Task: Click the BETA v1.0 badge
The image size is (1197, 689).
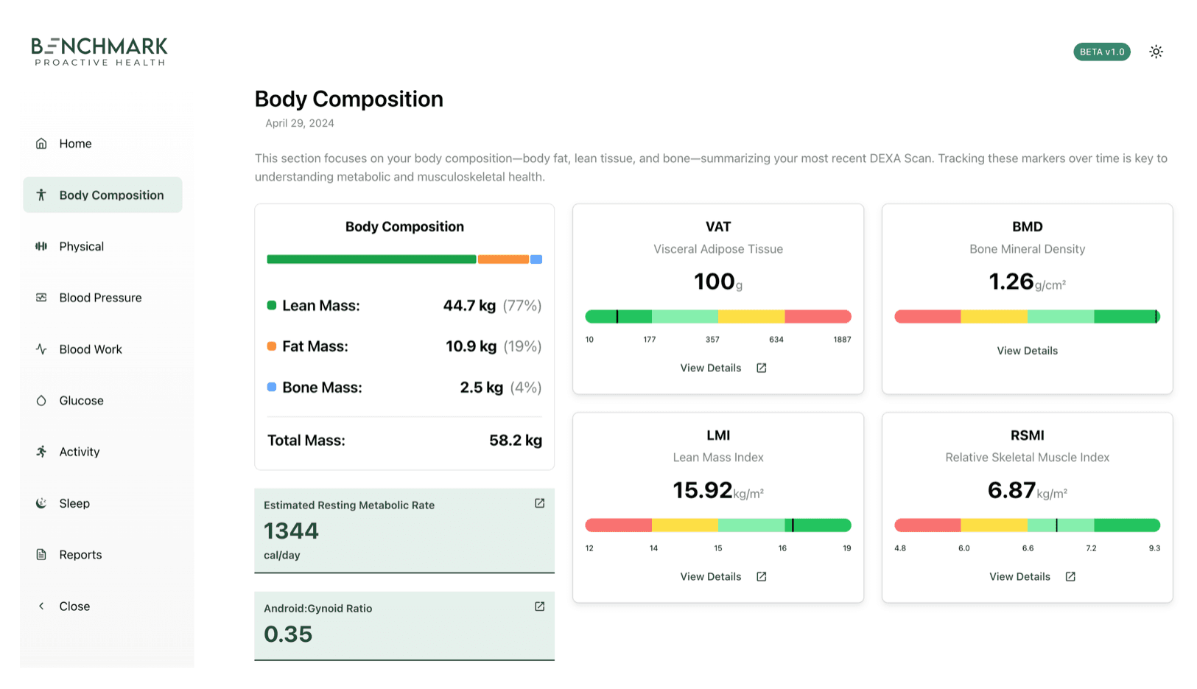Action: (x=1101, y=52)
